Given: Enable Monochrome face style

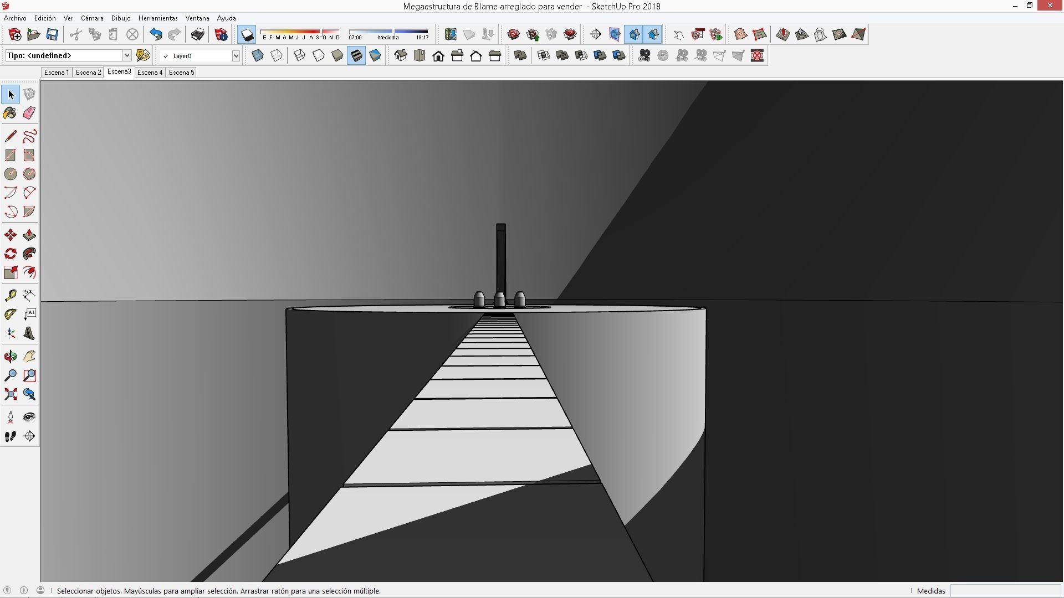Looking at the screenshot, I should point(375,56).
